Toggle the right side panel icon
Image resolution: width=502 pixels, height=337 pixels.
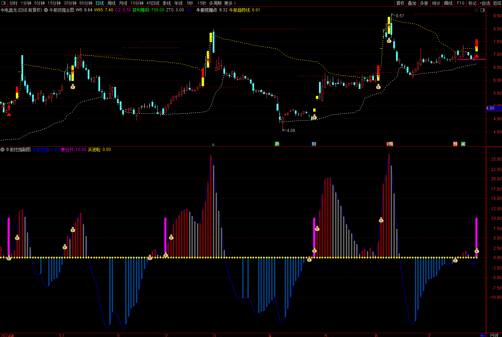click(483, 10)
